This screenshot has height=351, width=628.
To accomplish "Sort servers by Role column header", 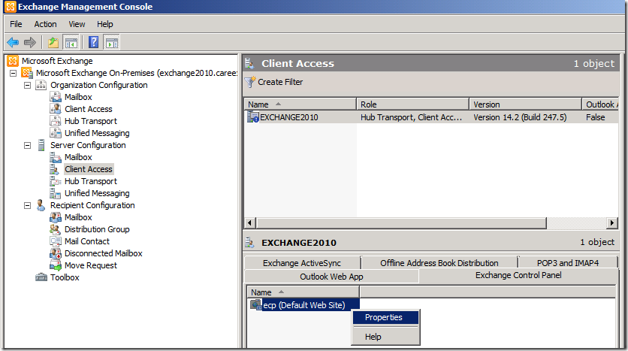I will pos(413,104).
